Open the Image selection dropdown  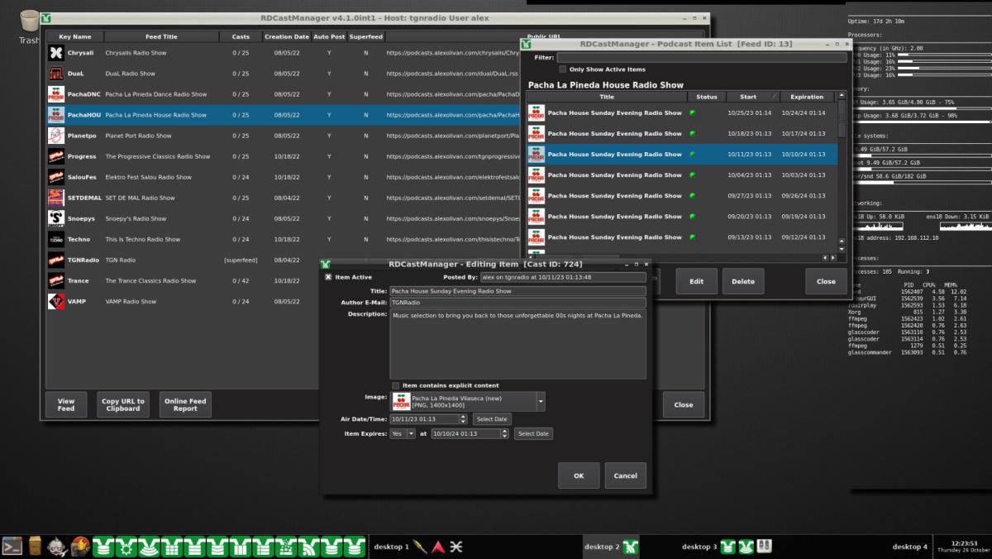click(x=541, y=402)
